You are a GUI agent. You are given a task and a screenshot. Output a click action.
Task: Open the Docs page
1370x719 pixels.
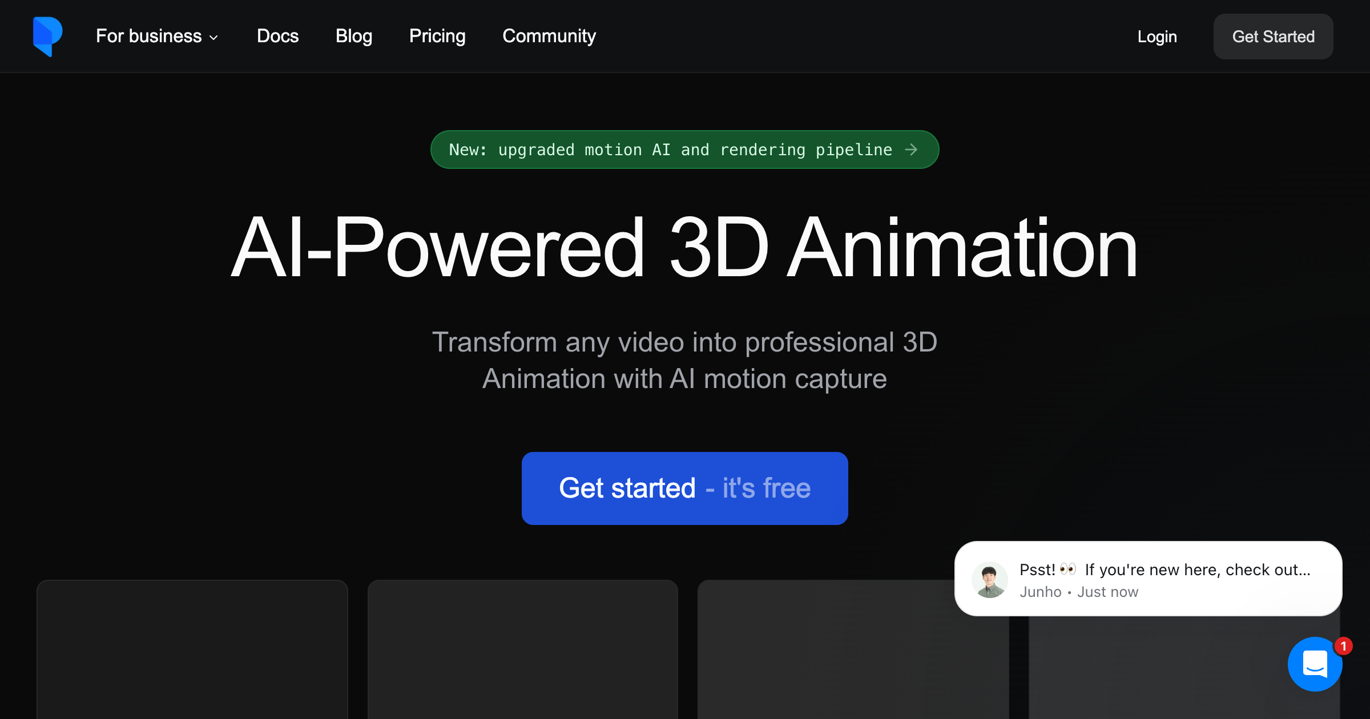278,37
